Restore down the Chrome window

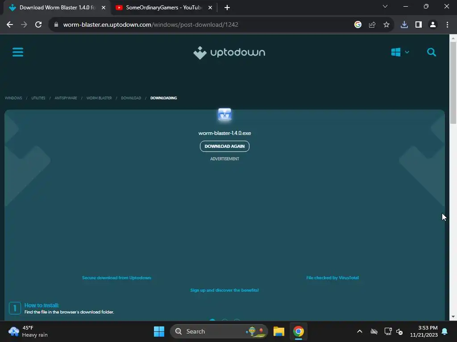pyautogui.click(x=426, y=6)
